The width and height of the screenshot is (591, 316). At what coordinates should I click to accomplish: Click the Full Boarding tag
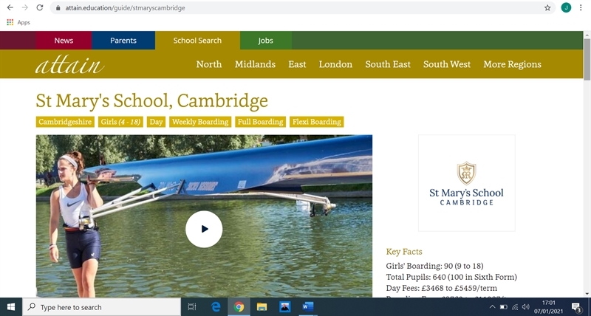pyautogui.click(x=261, y=122)
